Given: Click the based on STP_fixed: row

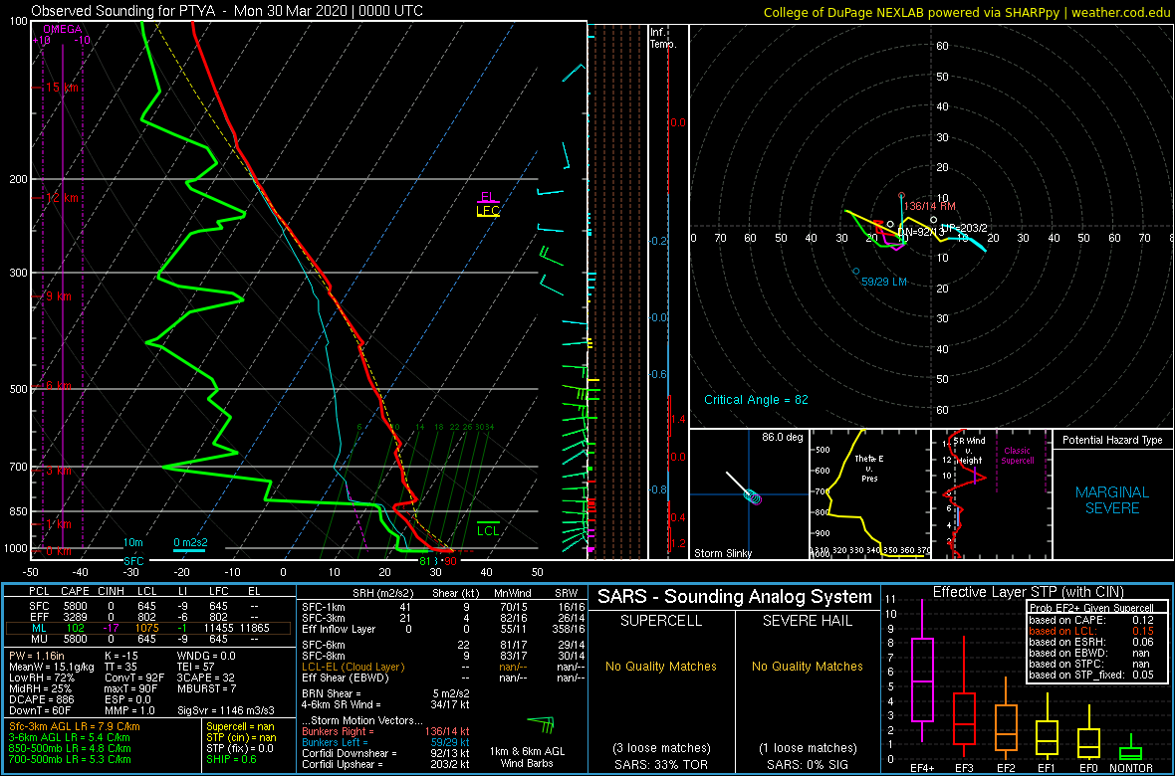Looking at the screenshot, I should pos(1091,676).
